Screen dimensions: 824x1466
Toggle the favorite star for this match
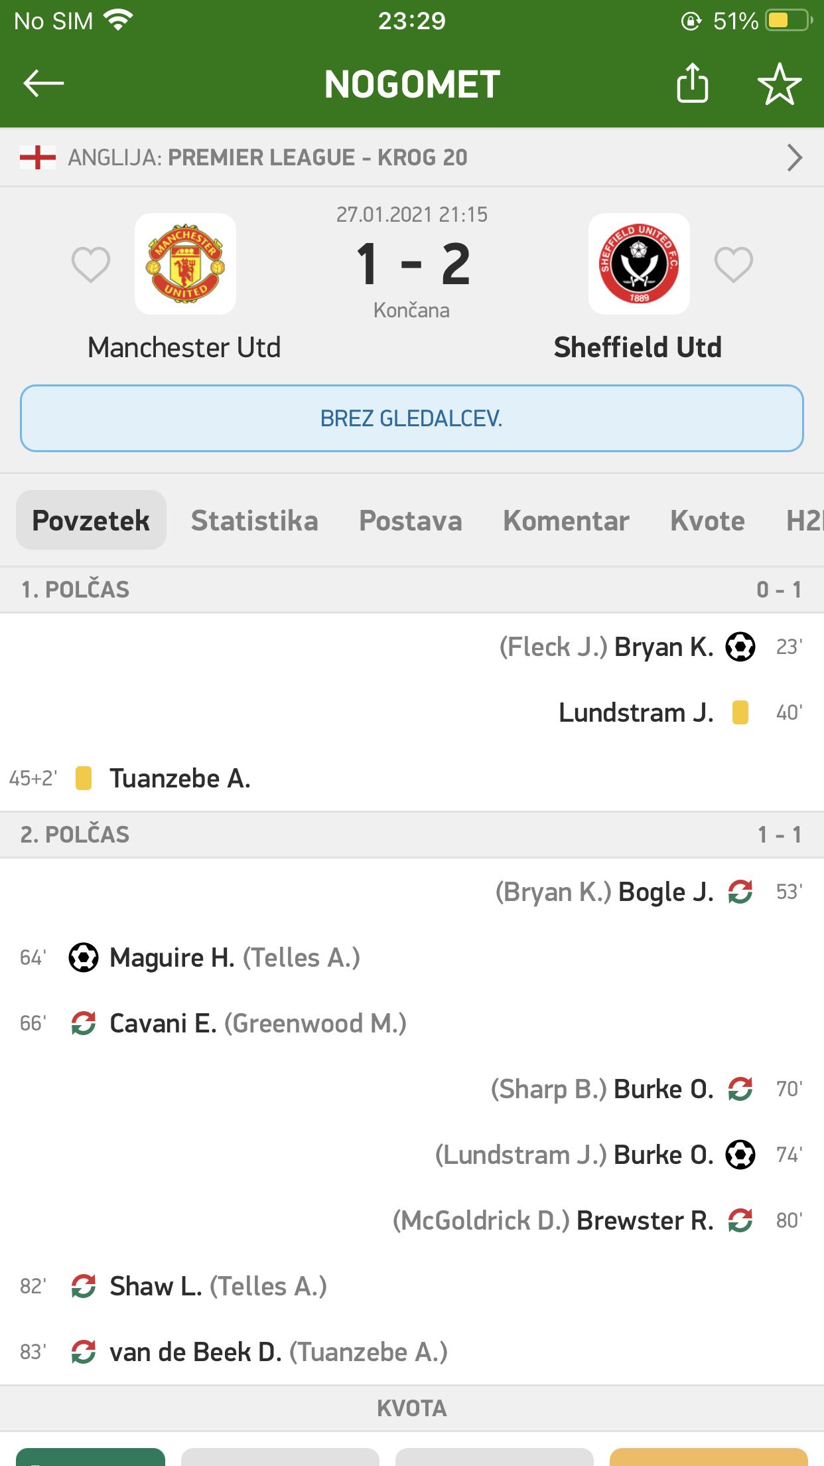tap(780, 84)
